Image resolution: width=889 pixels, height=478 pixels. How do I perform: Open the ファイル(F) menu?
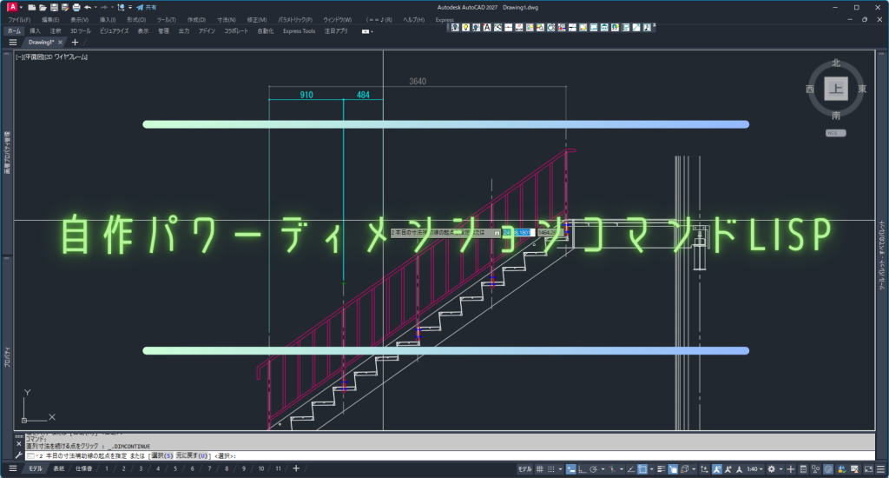click(x=19, y=19)
